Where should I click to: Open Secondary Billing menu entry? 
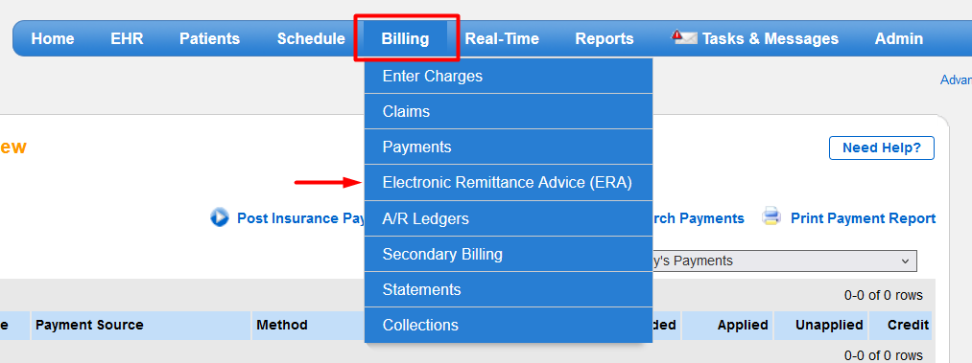coord(509,254)
